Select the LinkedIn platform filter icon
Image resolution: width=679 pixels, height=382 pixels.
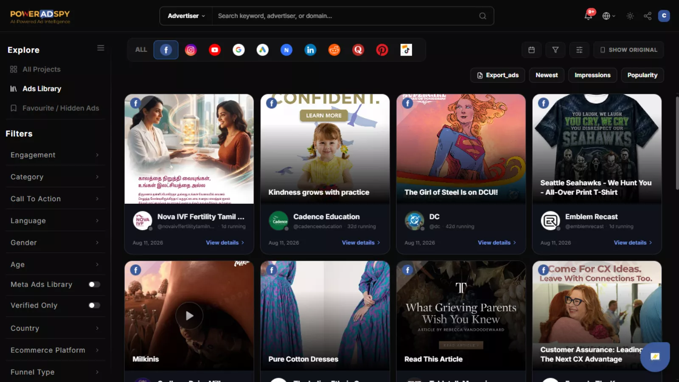pyautogui.click(x=310, y=50)
